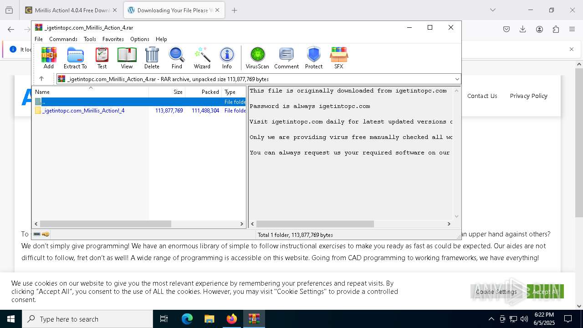Viewport: 583px width, 328px height.
Task: Show hidden system tray icons chevron
Action: [x=491, y=319]
